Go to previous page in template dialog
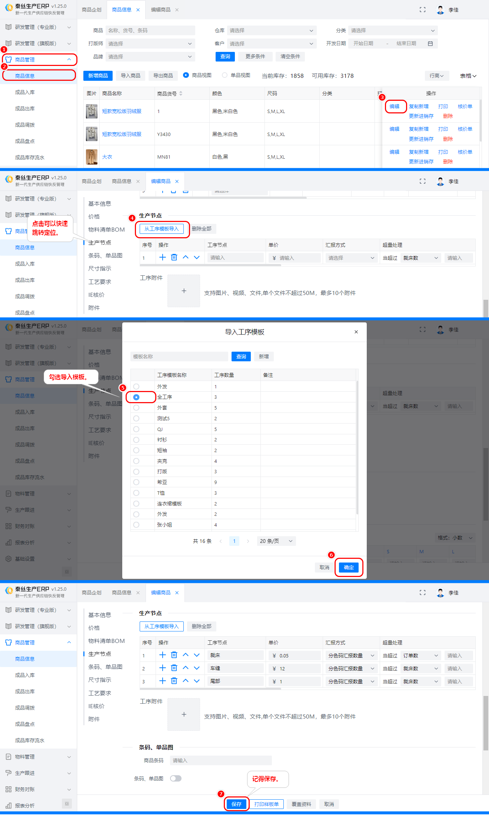 (x=221, y=541)
